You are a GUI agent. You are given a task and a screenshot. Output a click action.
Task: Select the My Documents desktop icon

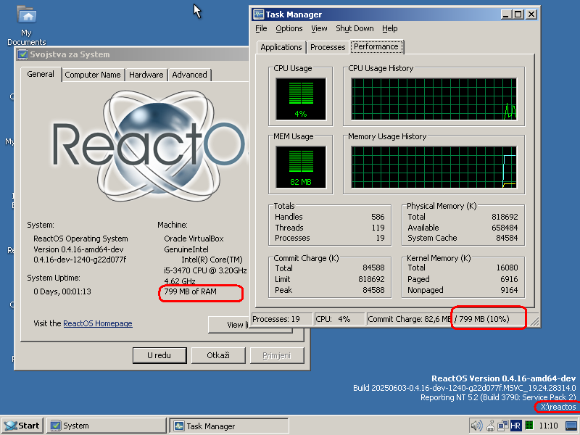click(26, 25)
